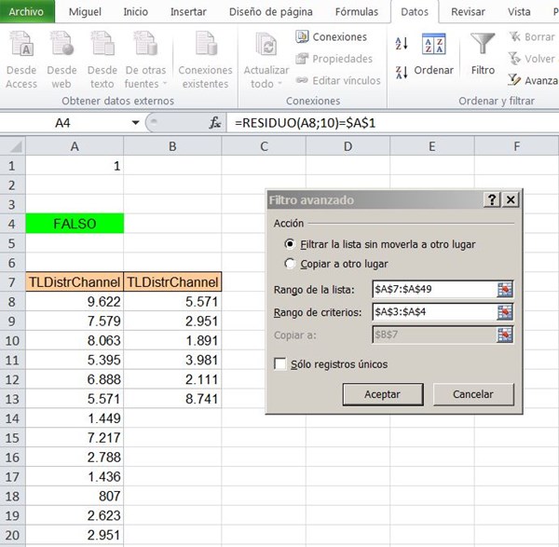Select cell with value 7.217
Viewport: 559px width, 547px height.
(75, 438)
